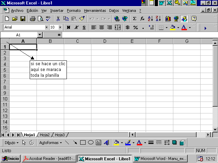The image size is (218, 163).
Task: Click the Inicio start button
Action: 11,159
